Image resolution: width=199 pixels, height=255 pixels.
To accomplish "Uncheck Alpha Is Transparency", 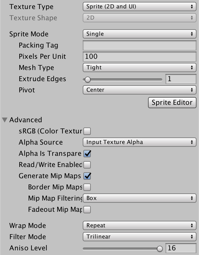I will pos(87,154).
